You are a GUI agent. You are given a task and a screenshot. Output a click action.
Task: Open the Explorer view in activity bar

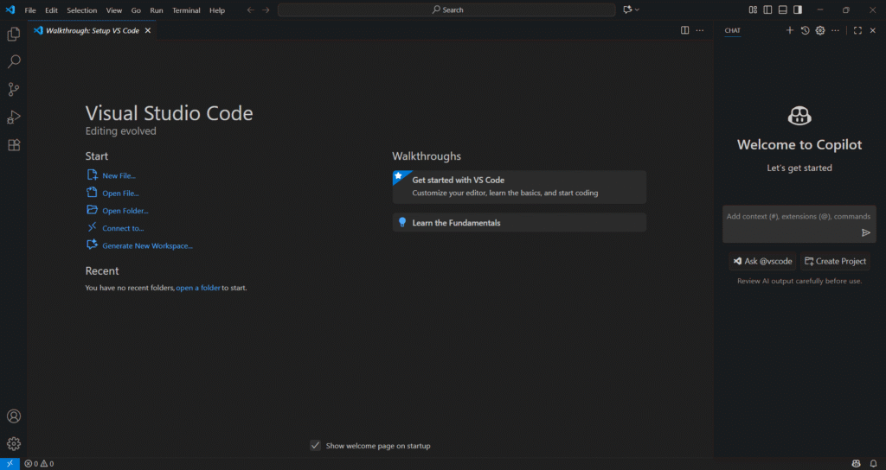pyautogui.click(x=14, y=35)
